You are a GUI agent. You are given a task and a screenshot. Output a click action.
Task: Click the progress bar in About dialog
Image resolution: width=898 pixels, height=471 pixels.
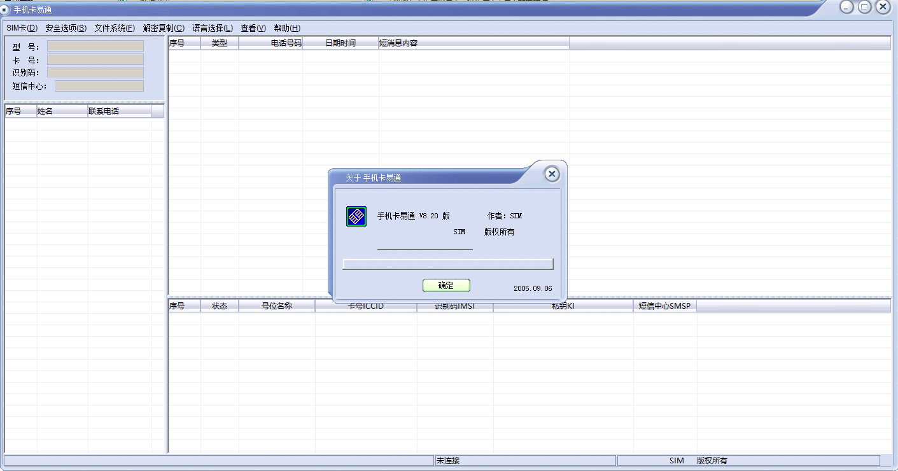(x=447, y=264)
